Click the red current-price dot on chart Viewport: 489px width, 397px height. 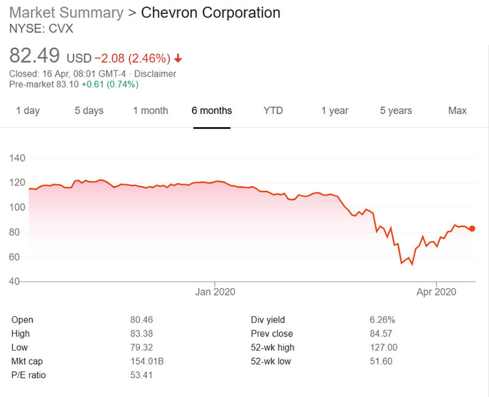[x=472, y=229]
